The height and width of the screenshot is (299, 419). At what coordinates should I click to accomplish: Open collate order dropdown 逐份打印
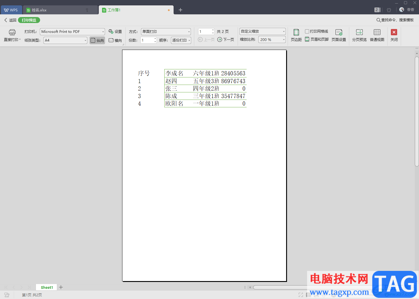point(181,40)
